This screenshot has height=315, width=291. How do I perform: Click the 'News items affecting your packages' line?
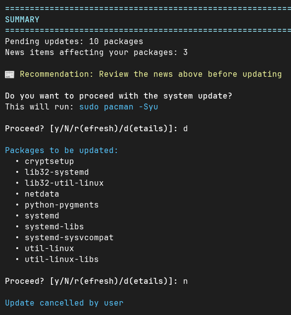click(97, 52)
